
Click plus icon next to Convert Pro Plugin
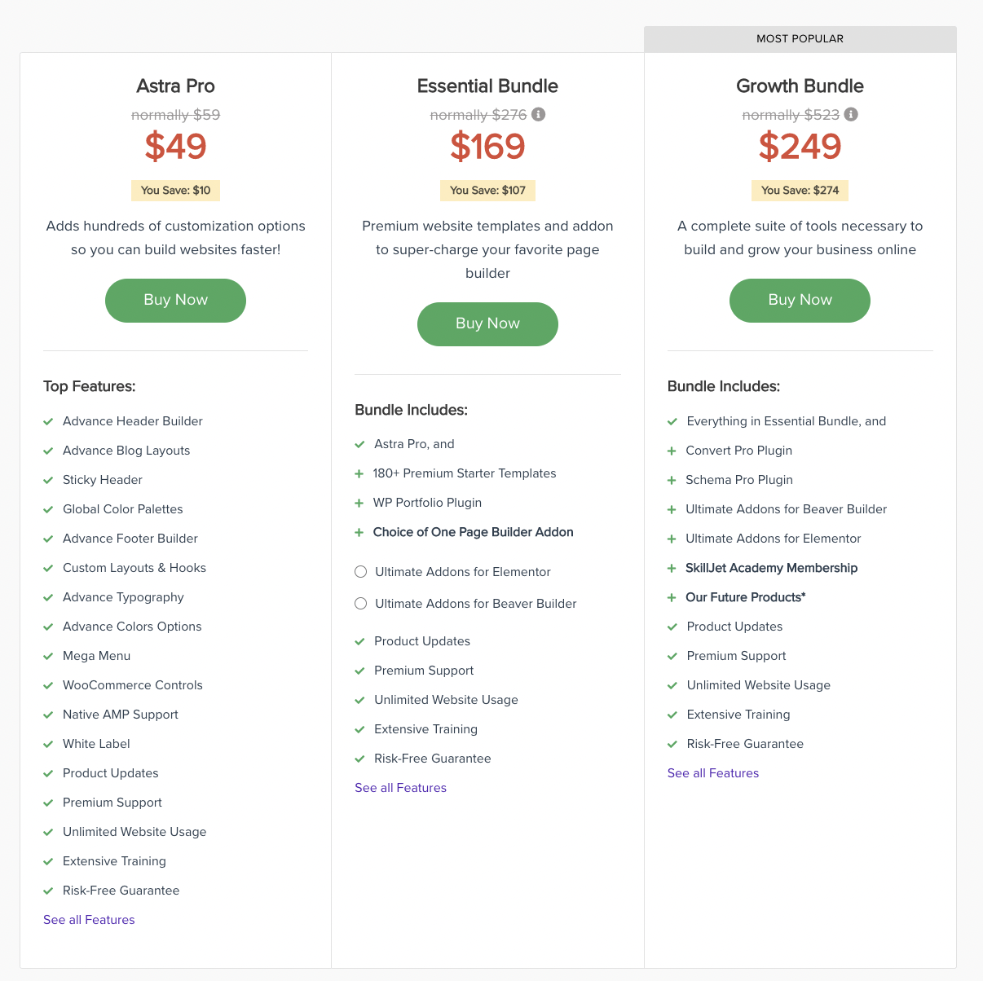[x=672, y=451]
